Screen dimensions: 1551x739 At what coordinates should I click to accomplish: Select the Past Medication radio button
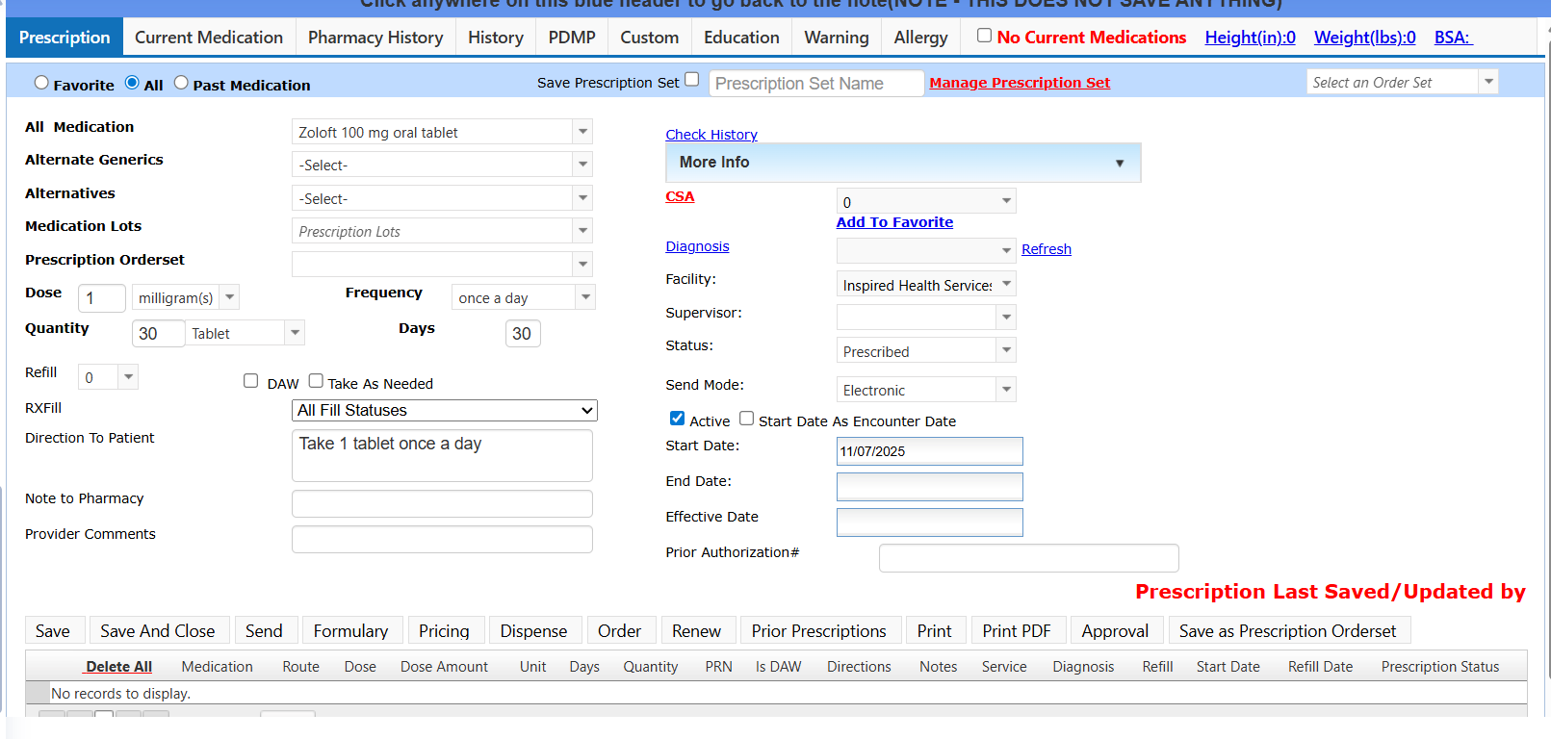tap(181, 83)
